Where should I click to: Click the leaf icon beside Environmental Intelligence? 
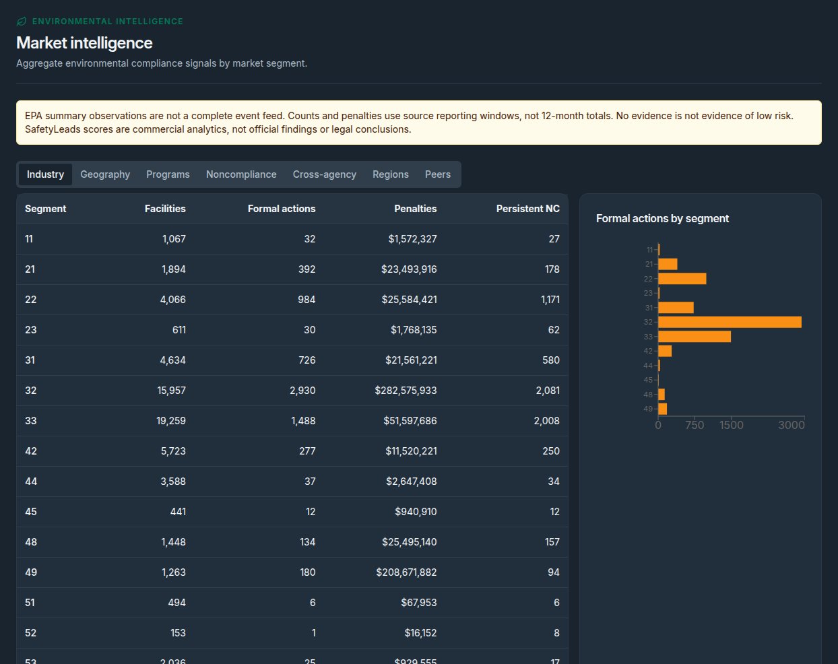click(x=22, y=22)
